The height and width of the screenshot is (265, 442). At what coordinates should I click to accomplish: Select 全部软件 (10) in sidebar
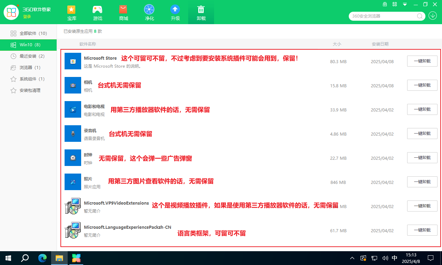[x=28, y=33]
